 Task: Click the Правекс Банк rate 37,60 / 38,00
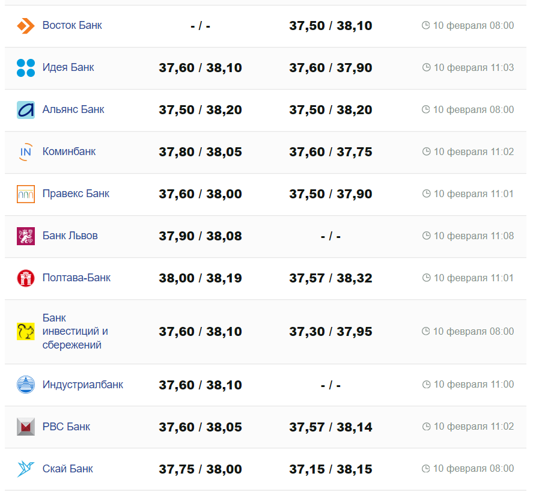click(200, 194)
